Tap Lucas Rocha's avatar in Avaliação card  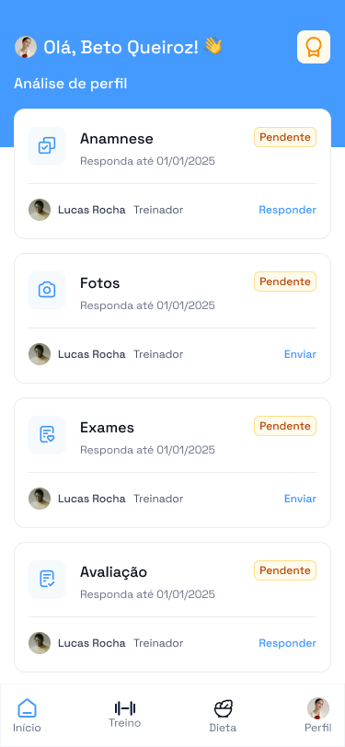[x=40, y=643]
